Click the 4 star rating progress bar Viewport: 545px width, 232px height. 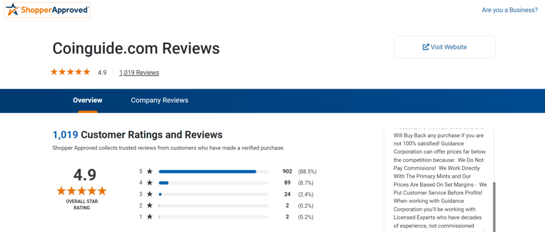pos(214,183)
